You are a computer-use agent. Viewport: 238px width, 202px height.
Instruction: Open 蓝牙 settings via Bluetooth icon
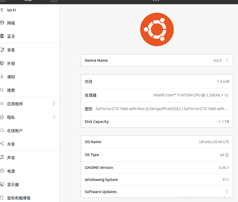click(4, 36)
